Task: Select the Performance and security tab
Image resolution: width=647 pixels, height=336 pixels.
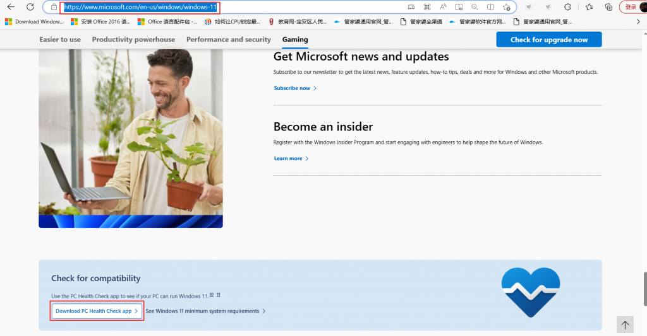Action: pos(229,40)
